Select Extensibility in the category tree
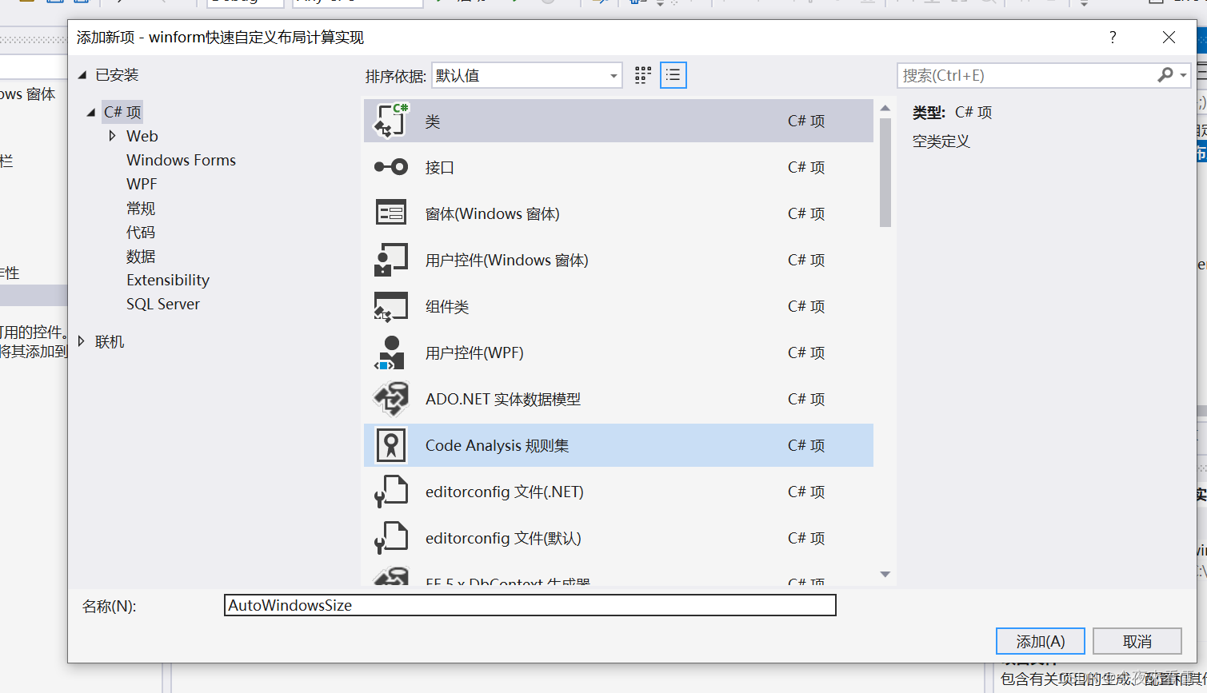This screenshot has height=693, width=1207. pyautogui.click(x=168, y=280)
